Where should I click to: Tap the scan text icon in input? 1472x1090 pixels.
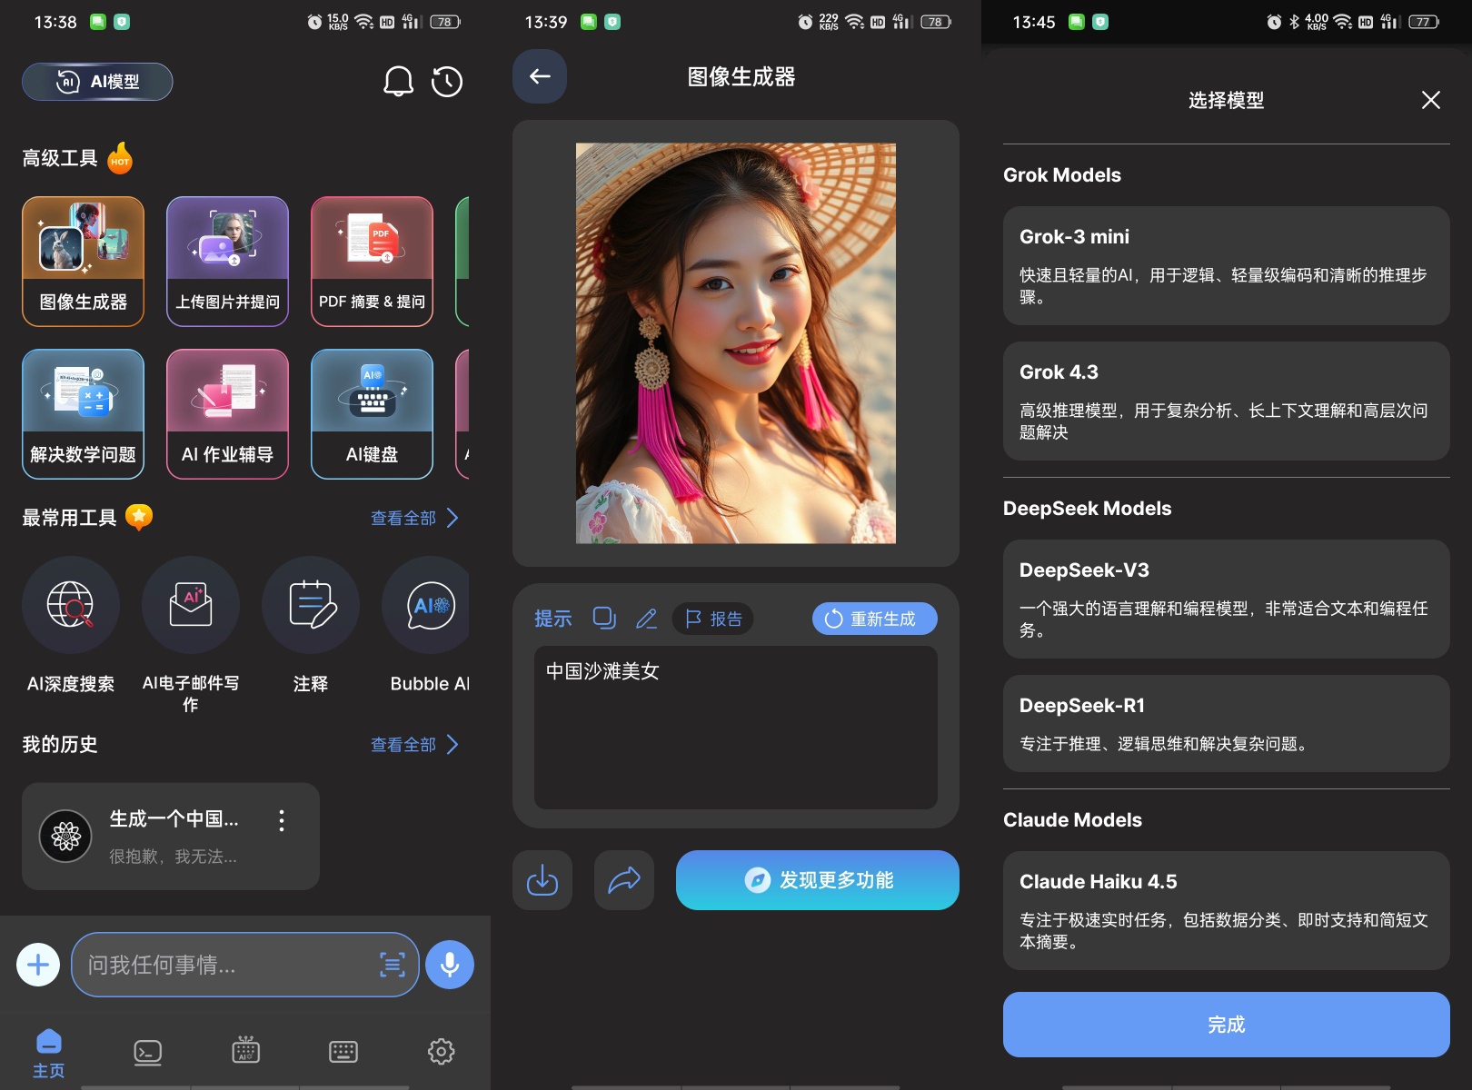[x=393, y=965]
